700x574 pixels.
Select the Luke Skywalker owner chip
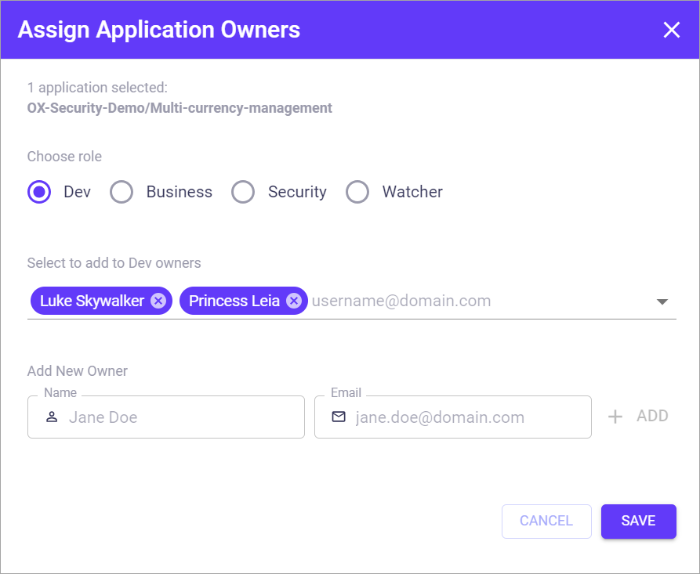pyautogui.click(x=92, y=301)
